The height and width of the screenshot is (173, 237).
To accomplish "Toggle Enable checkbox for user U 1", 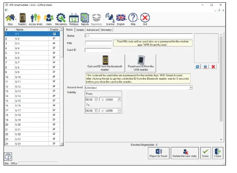I will point(54,34).
